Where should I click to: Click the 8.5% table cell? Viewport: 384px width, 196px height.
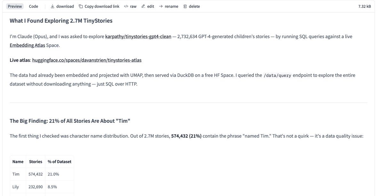click(60, 187)
